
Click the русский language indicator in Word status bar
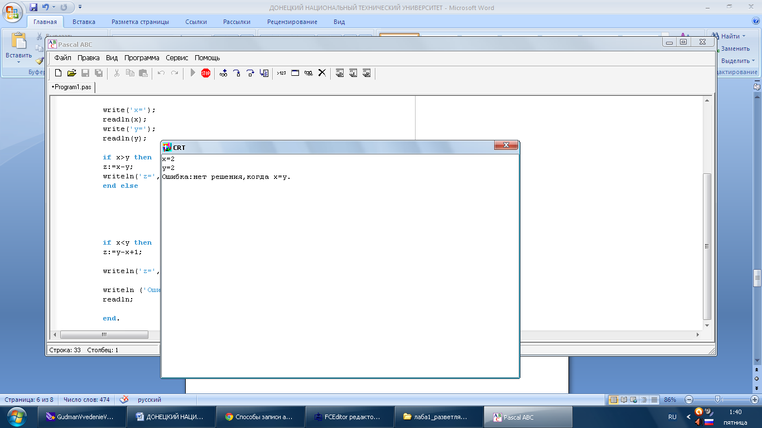(149, 400)
